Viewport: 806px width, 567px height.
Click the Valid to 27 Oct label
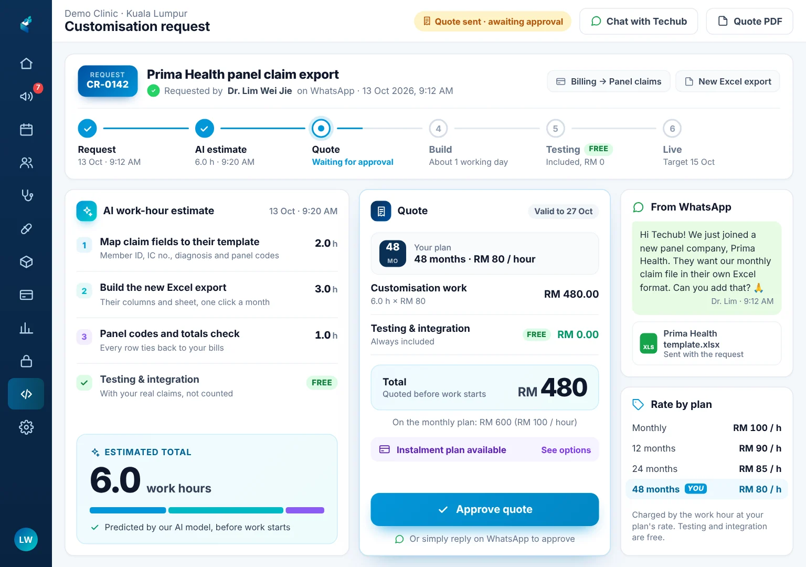point(563,212)
